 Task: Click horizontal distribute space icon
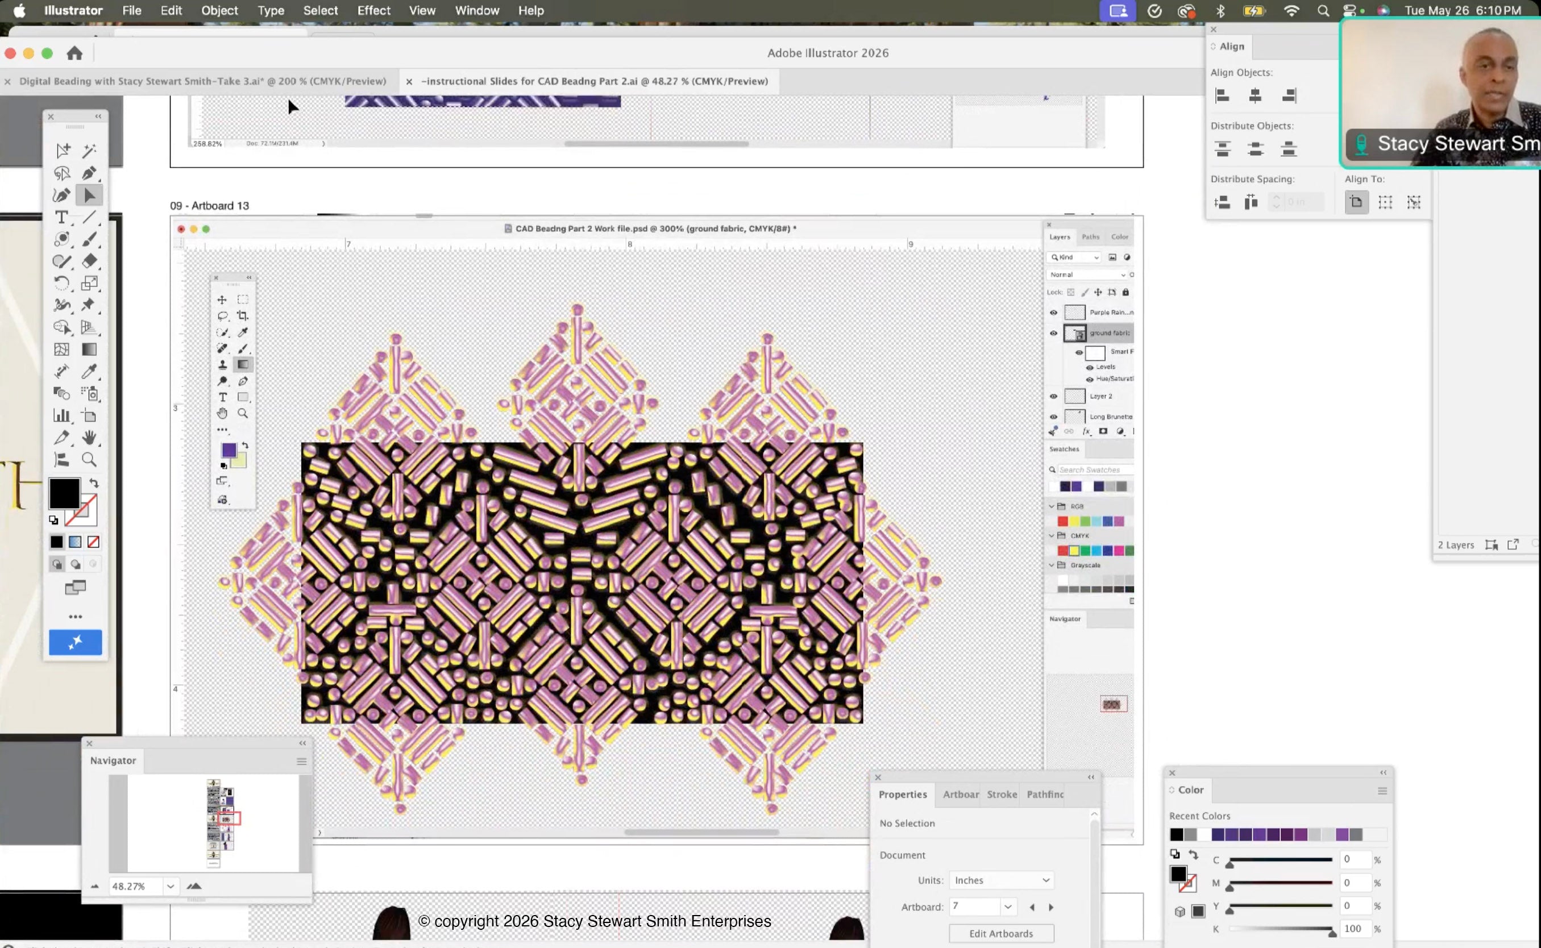point(1251,202)
